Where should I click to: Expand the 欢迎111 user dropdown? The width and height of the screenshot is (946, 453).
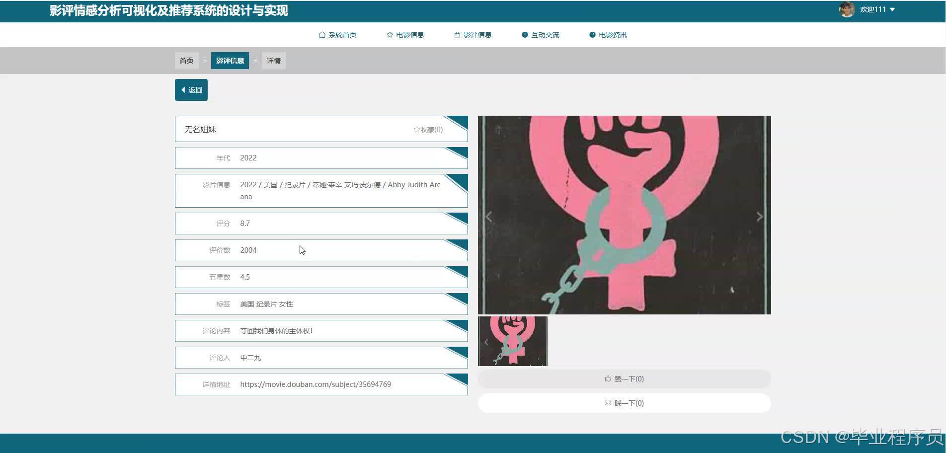pyautogui.click(x=877, y=9)
